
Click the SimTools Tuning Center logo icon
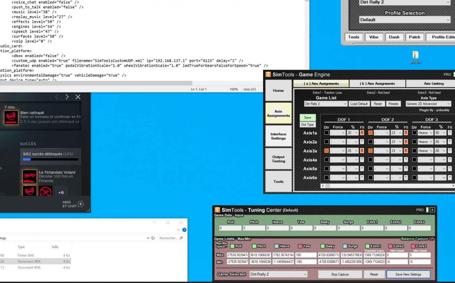(217, 210)
